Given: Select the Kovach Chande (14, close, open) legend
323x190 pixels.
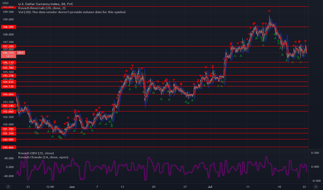Looking at the screenshot, I should (43, 157).
